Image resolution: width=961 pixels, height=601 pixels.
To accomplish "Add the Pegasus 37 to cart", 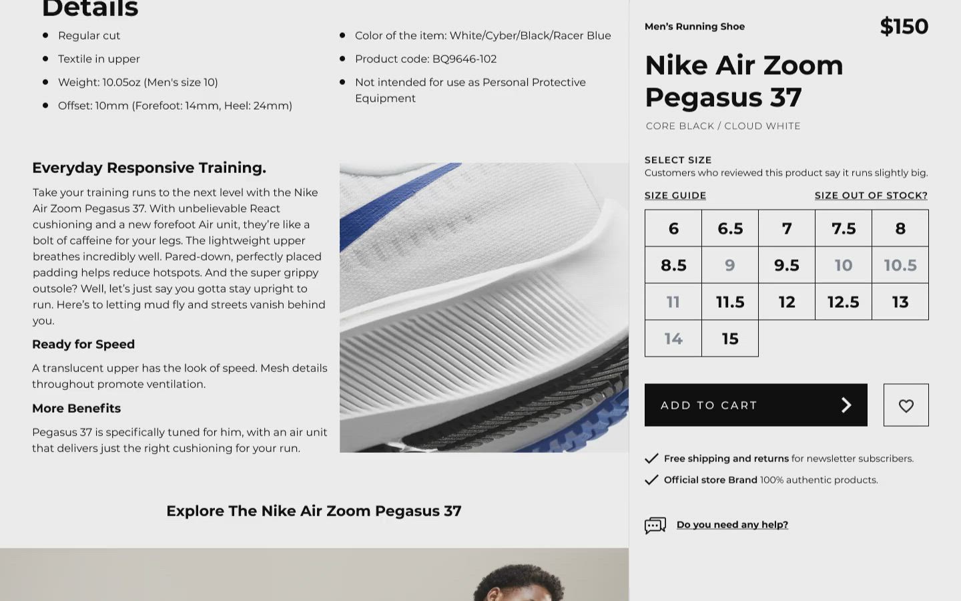I will pyautogui.click(x=756, y=405).
